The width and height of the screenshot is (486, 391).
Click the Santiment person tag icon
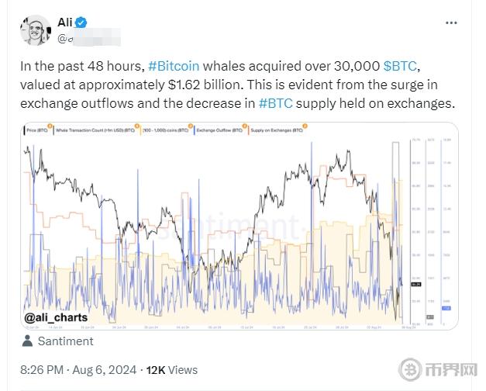28,341
